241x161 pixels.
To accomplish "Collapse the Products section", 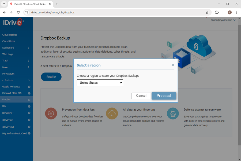I will pyautogui.click(x=29, y=80).
